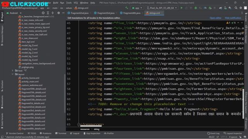Click Hide notification link
248x139 pixels.
233,18
